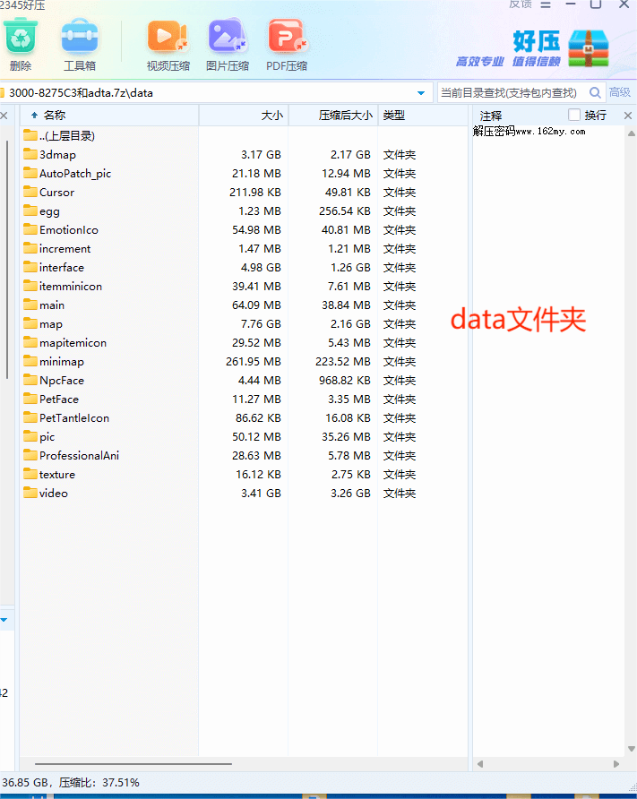This screenshot has width=637, height=799.
Task: Open 高级 advanced search link
Action: click(x=620, y=92)
